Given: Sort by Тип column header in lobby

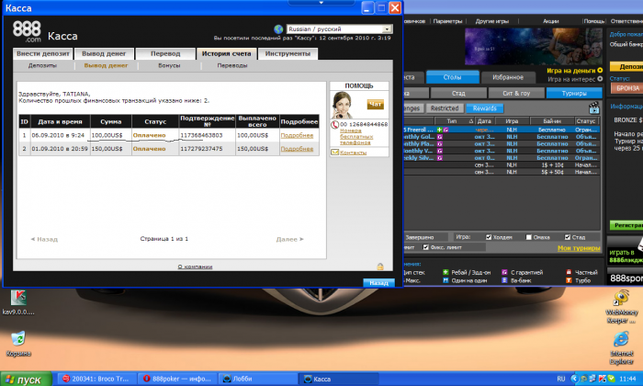Looking at the screenshot, I should pyautogui.click(x=452, y=121).
